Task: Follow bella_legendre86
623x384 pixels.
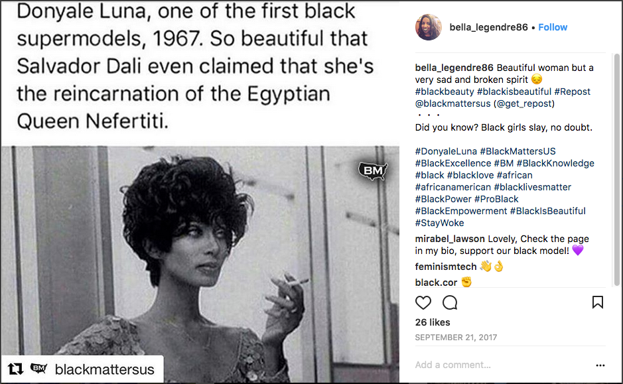Action: 553,27
